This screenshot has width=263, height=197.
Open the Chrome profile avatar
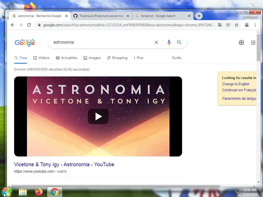pyautogui.click(x=247, y=25)
